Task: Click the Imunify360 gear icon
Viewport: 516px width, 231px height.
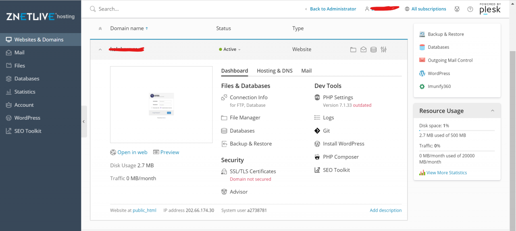Action: 422,86
